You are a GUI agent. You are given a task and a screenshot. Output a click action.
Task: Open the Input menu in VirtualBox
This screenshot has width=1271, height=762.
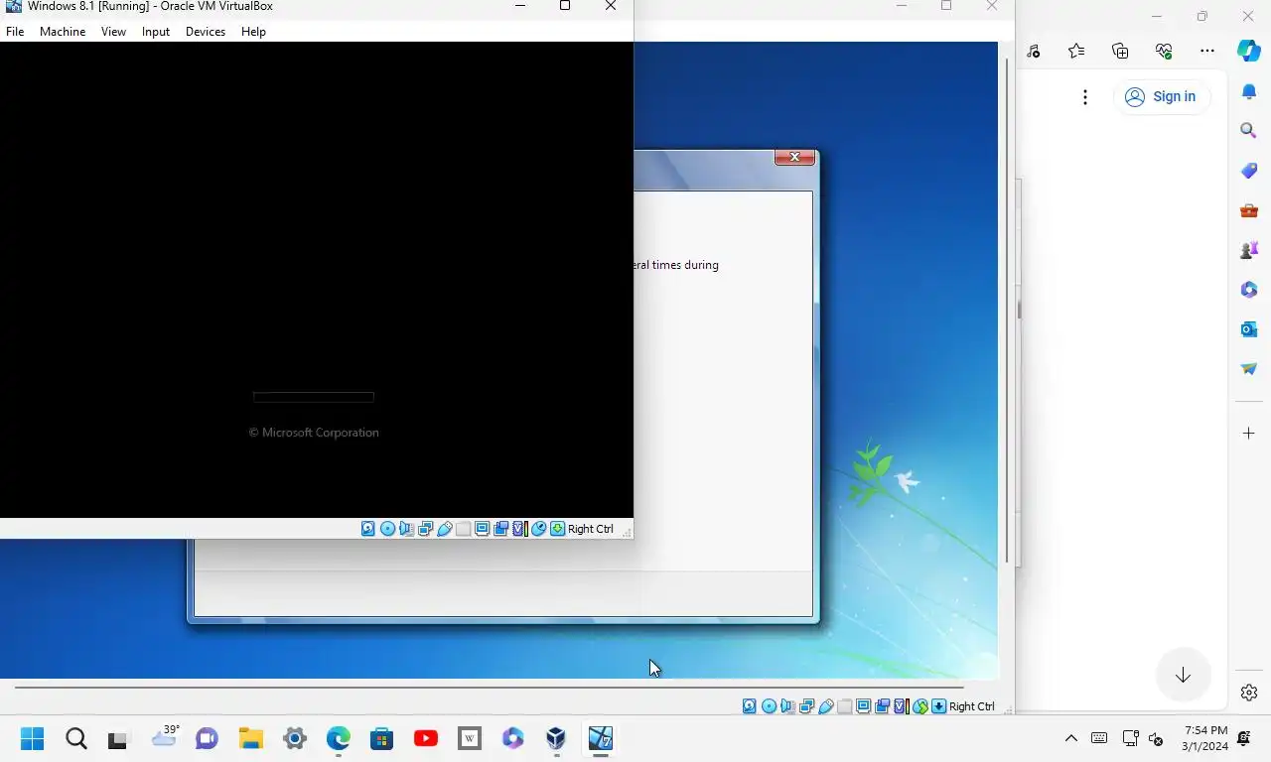(156, 32)
